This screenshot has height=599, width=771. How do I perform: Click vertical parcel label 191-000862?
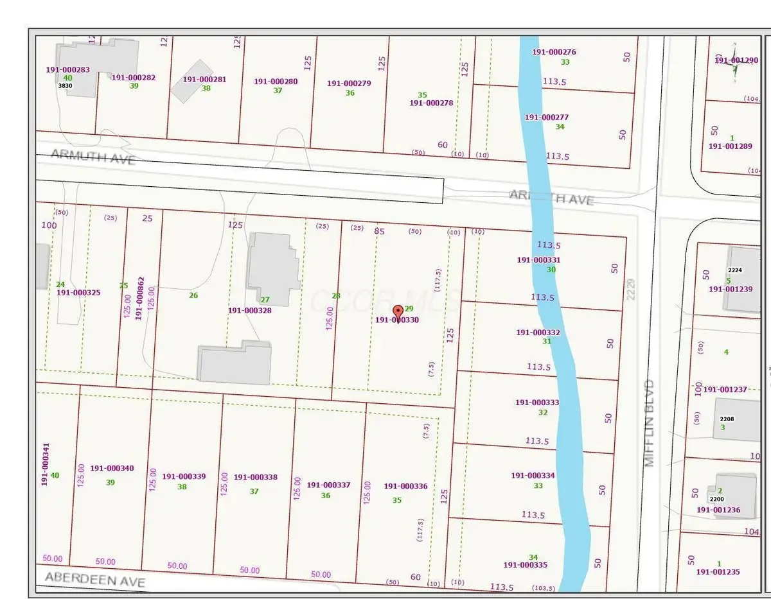(x=141, y=299)
